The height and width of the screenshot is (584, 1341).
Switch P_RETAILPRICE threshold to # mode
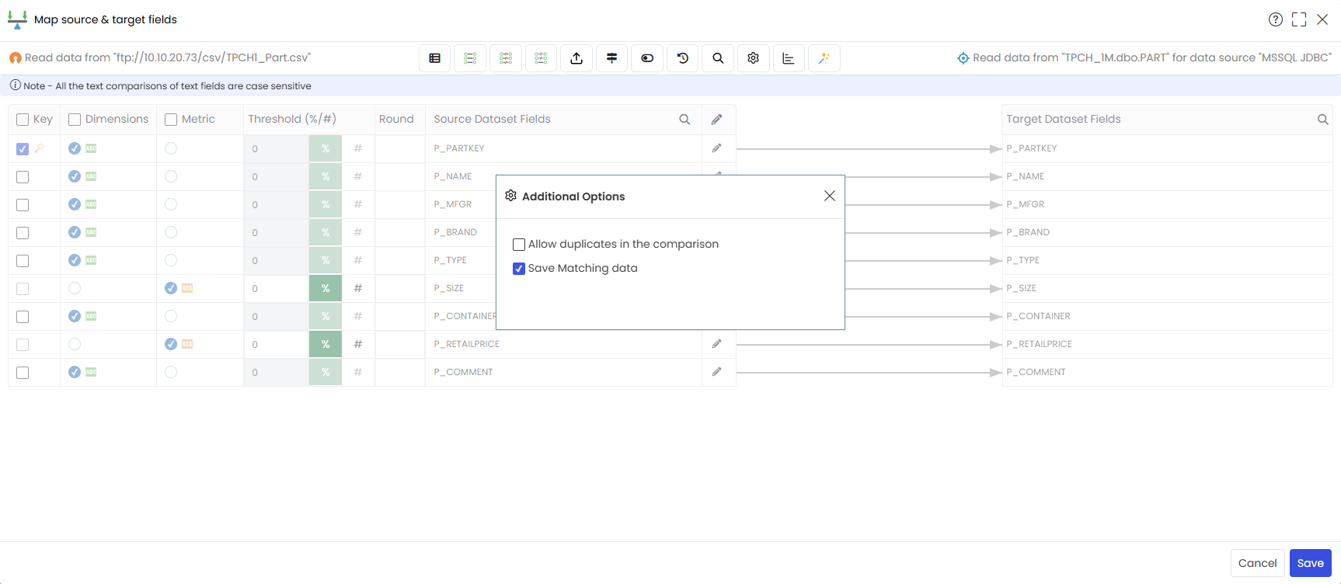(x=358, y=344)
